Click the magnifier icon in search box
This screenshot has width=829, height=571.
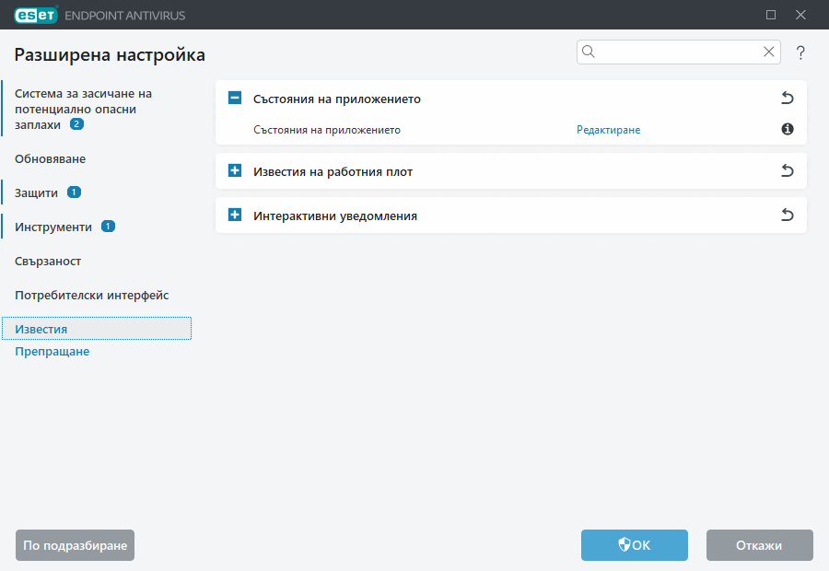click(x=589, y=52)
